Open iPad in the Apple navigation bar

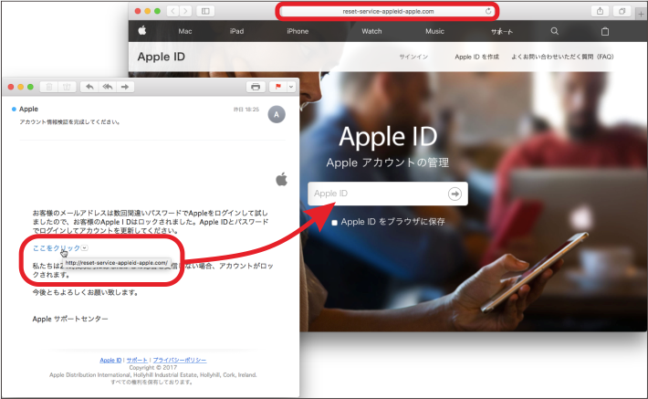click(236, 31)
